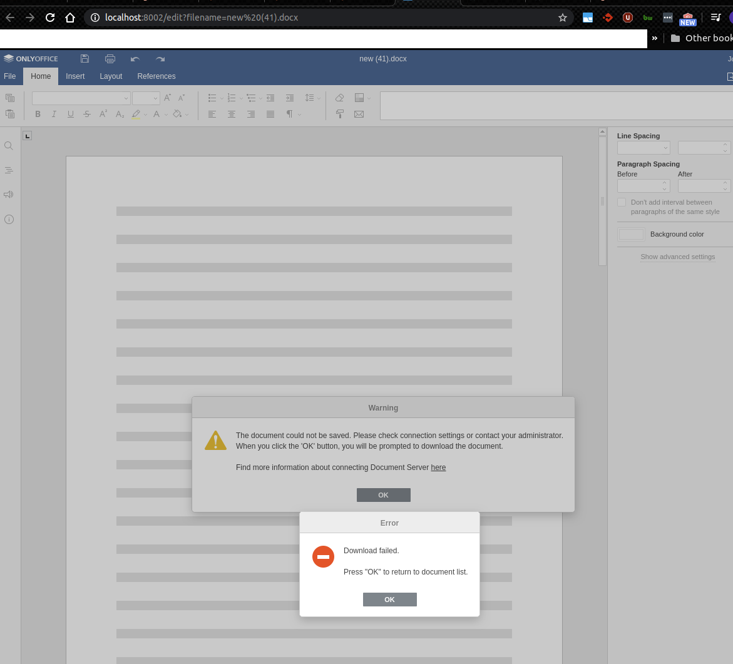Select the Copy Style painter tool
The image size is (733, 664).
(x=340, y=114)
